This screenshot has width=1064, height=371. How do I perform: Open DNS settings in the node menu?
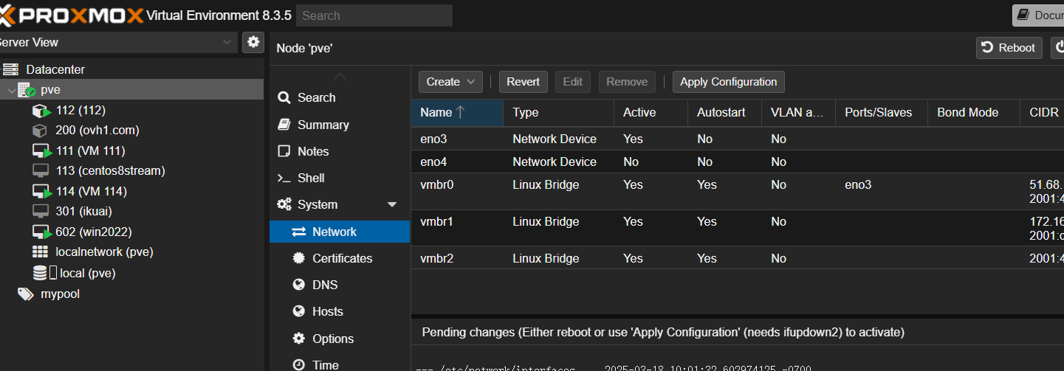(x=325, y=285)
